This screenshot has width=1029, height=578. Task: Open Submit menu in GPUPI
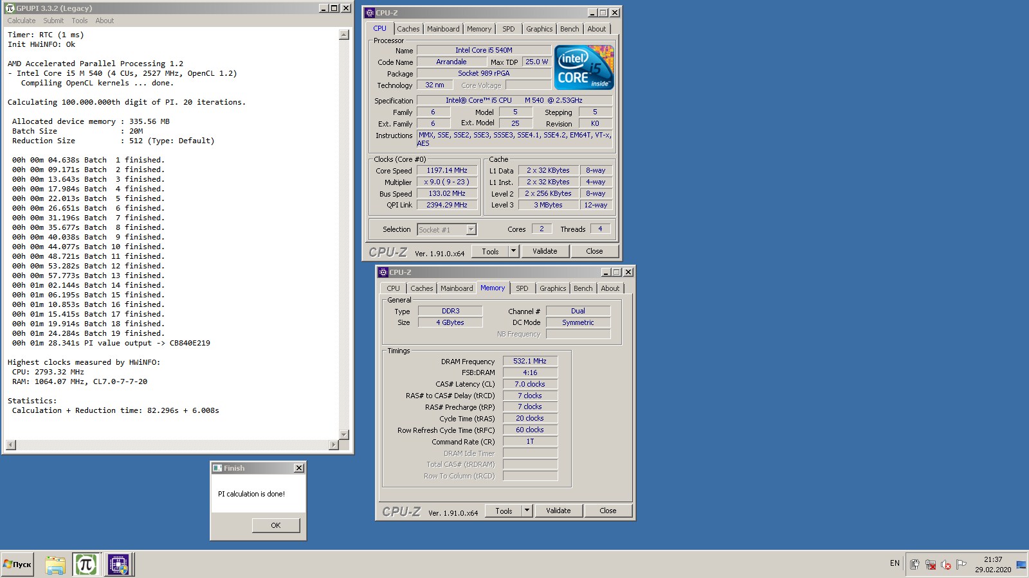(x=53, y=21)
